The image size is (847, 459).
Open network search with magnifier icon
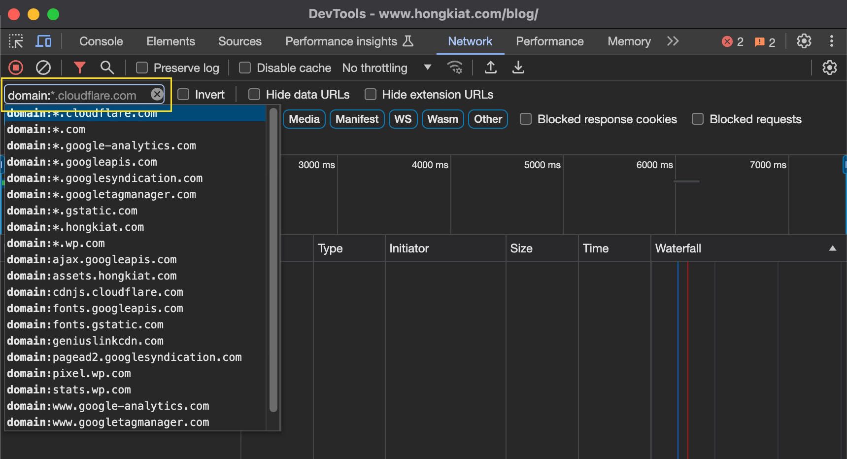click(107, 68)
